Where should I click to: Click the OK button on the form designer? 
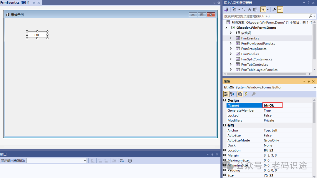(x=37, y=35)
